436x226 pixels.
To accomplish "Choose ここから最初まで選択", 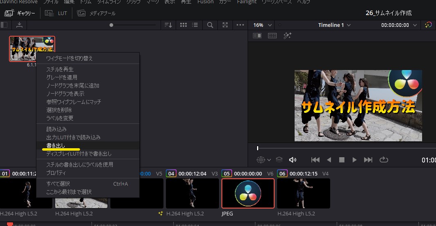I will click(88, 192).
